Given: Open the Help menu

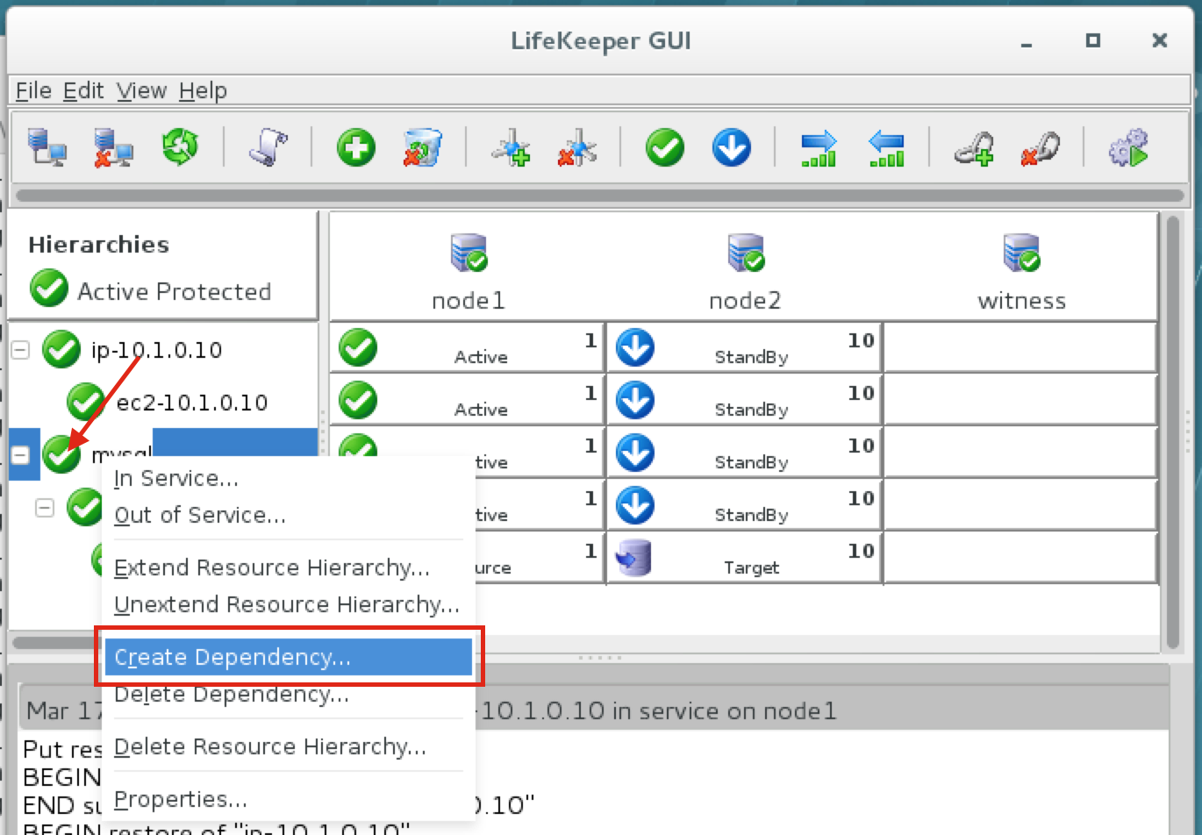Looking at the screenshot, I should coord(203,90).
